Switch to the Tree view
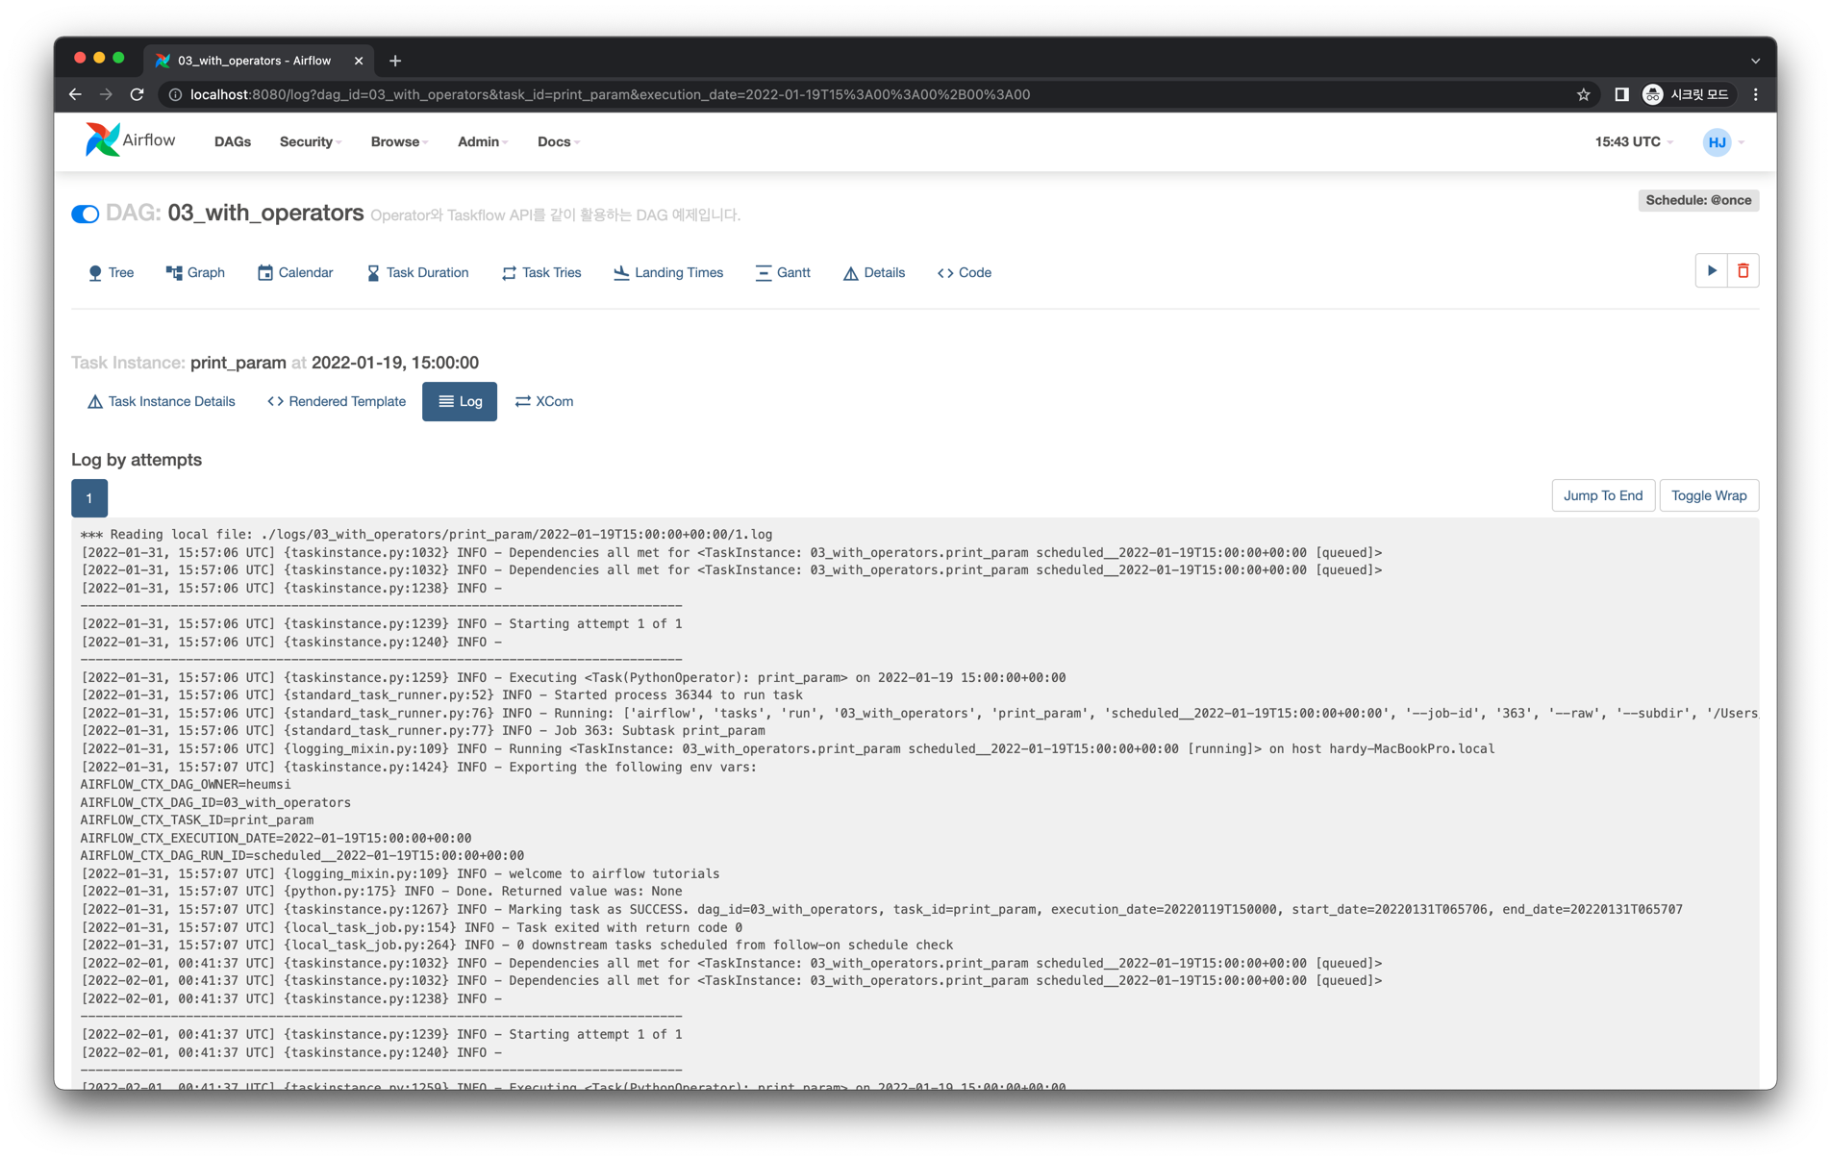The width and height of the screenshot is (1831, 1161). coord(111,273)
